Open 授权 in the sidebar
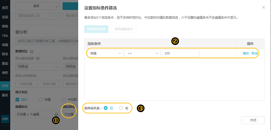Image resolution: width=271 pixels, height=130 pixels. (5, 73)
